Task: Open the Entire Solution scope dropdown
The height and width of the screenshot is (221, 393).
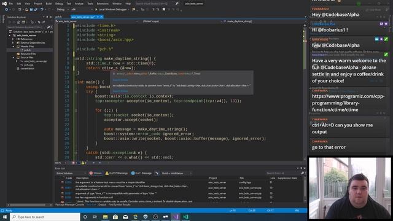Action: (71, 173)
